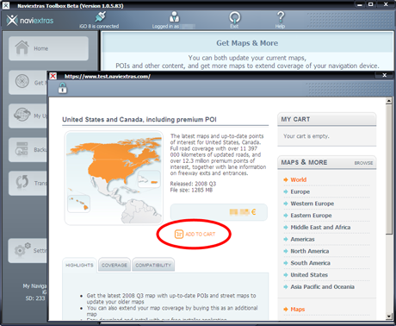This screenshot has width=396, height=326.
Task: Maximize the Naviextras Toolbox window
Action: point(370,4)
